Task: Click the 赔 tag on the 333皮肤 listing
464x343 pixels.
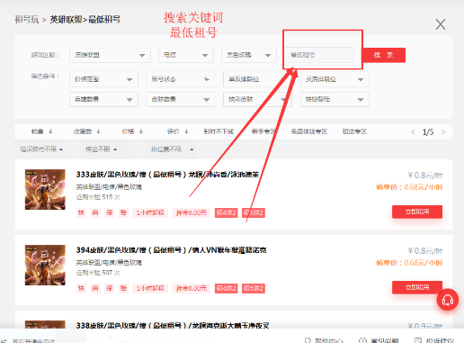Action: tap(123, 212)
